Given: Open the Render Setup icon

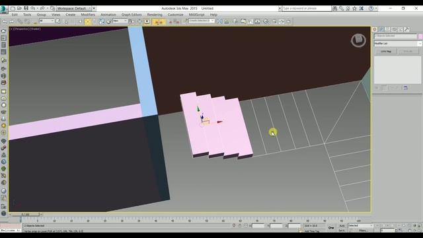Looking at the screenshot, I should (x=274, y=21).
